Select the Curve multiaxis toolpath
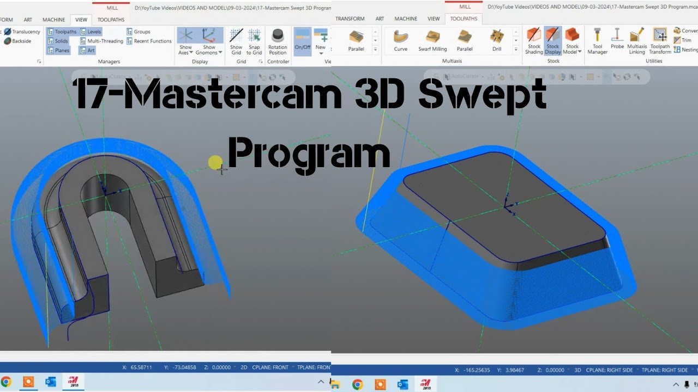 [x=401, y=41]
